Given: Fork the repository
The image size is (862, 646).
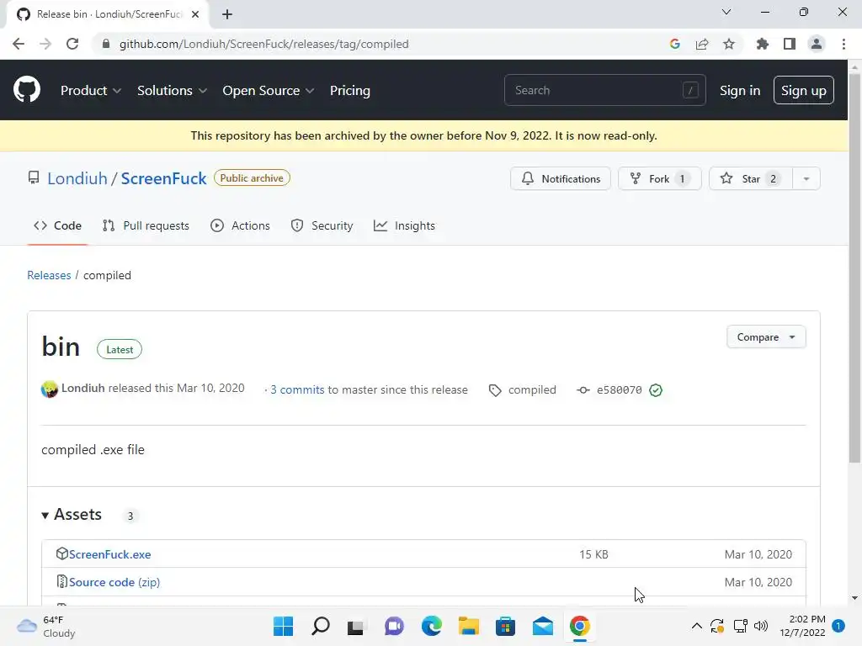Looking at the screenshot, I should coord(660,178).
